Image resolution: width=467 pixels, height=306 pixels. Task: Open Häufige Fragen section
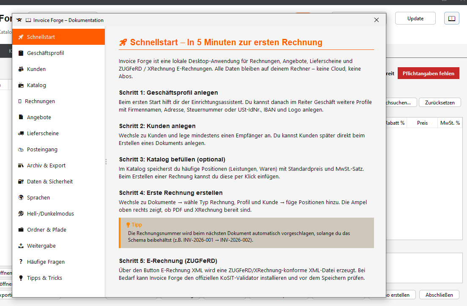click(x=59, y=262)
